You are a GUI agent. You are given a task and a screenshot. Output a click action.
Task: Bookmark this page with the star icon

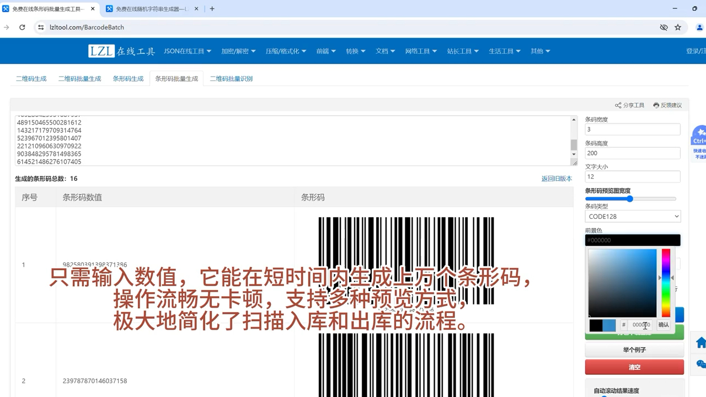coord(678,27)
